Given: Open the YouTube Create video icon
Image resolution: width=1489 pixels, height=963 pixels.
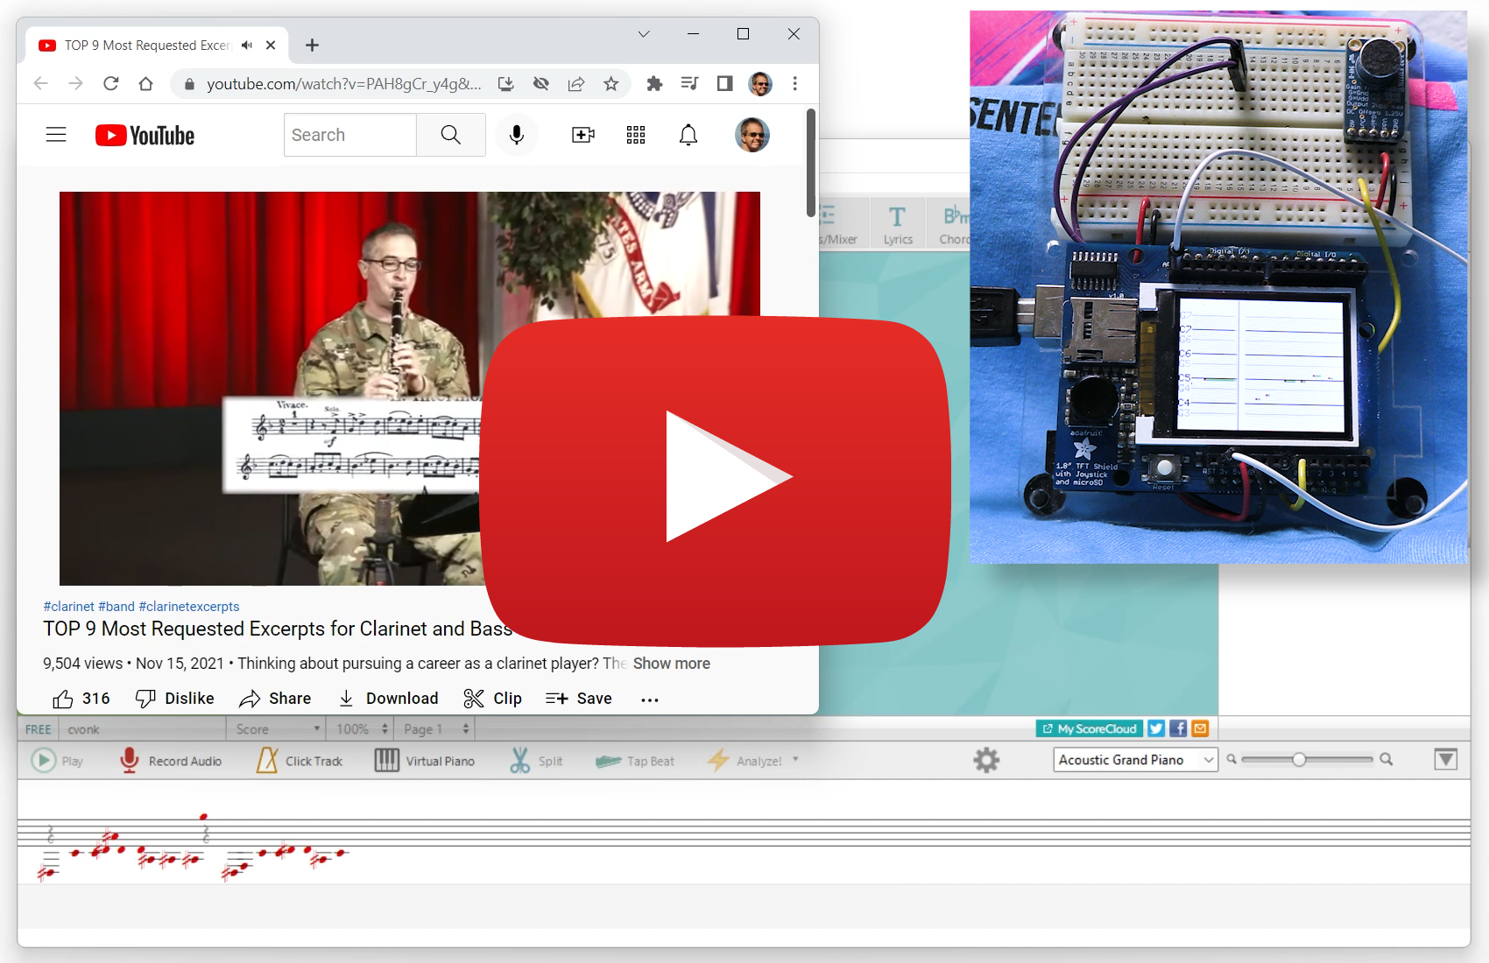Looking at the screenshot, I should tap(583, 135).
